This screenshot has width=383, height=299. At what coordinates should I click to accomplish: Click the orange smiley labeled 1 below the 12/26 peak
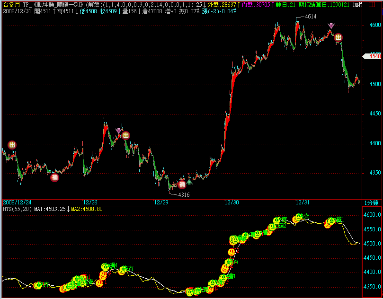[x=99, y=283]
